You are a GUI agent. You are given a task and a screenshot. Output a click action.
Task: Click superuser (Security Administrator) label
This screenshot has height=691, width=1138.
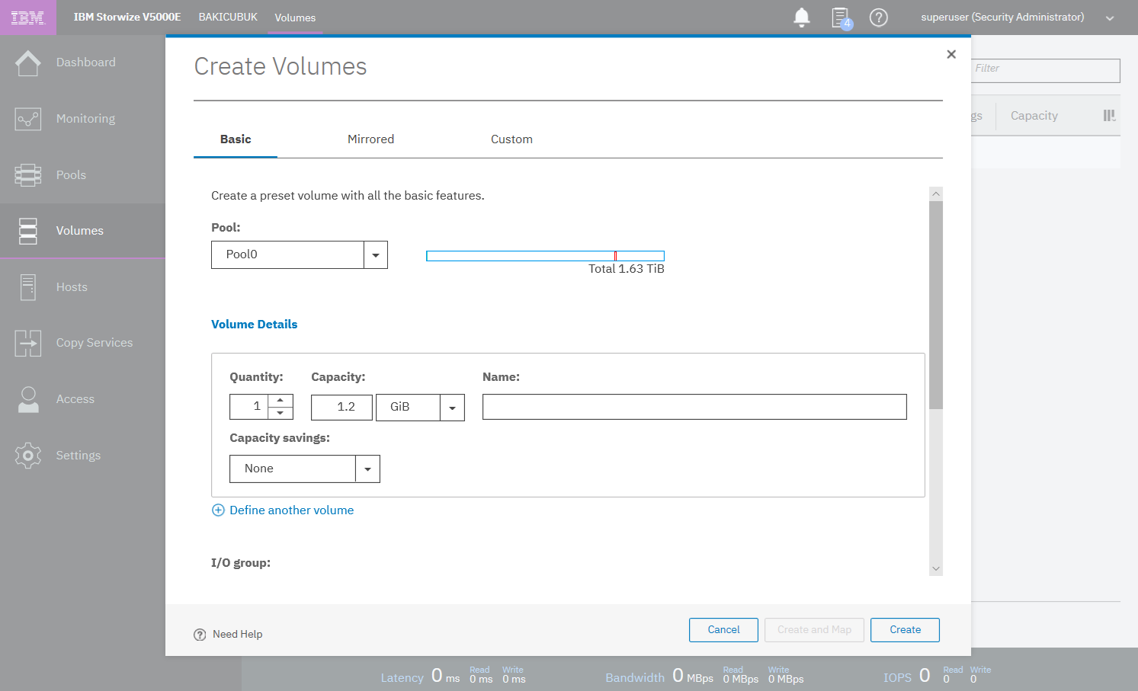tap(1002, 17)
